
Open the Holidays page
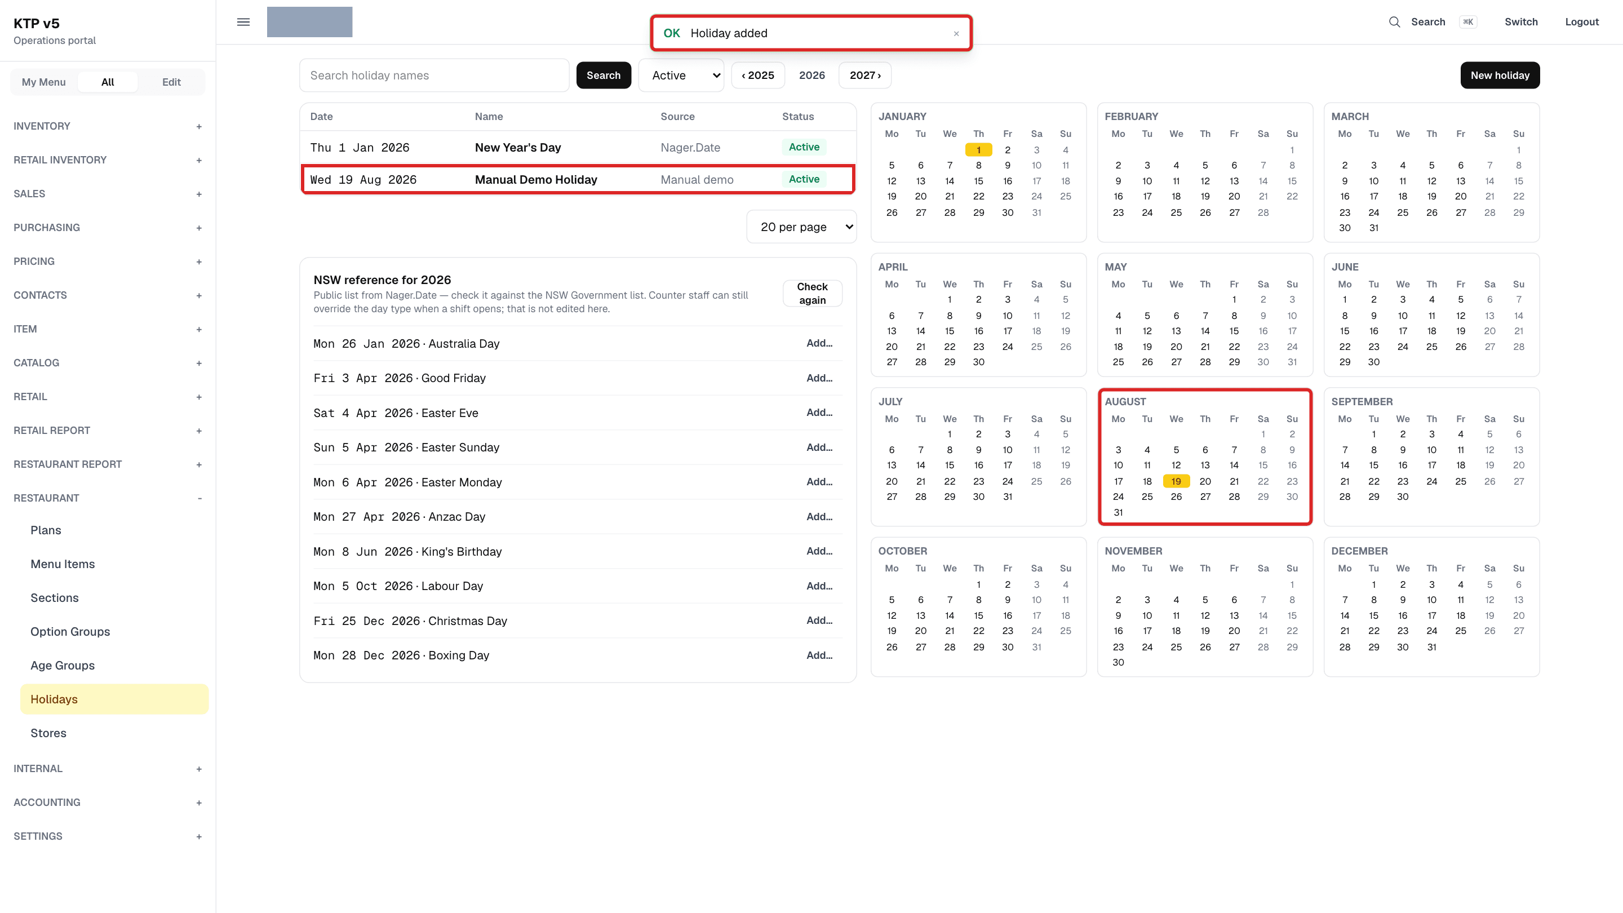[114, 699]
